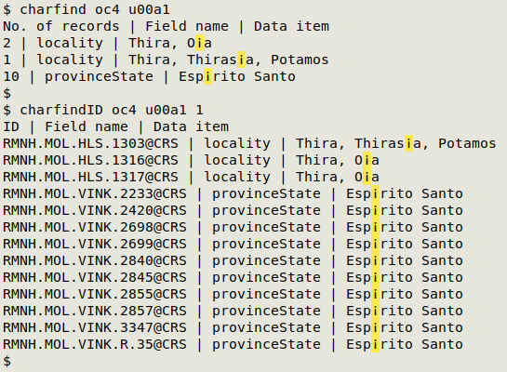Viewport: 507px width, 372px height.
Task: Click the ID RMNH.MOL.HLS.1303@CRS
Action: click(x=90, y=143)
